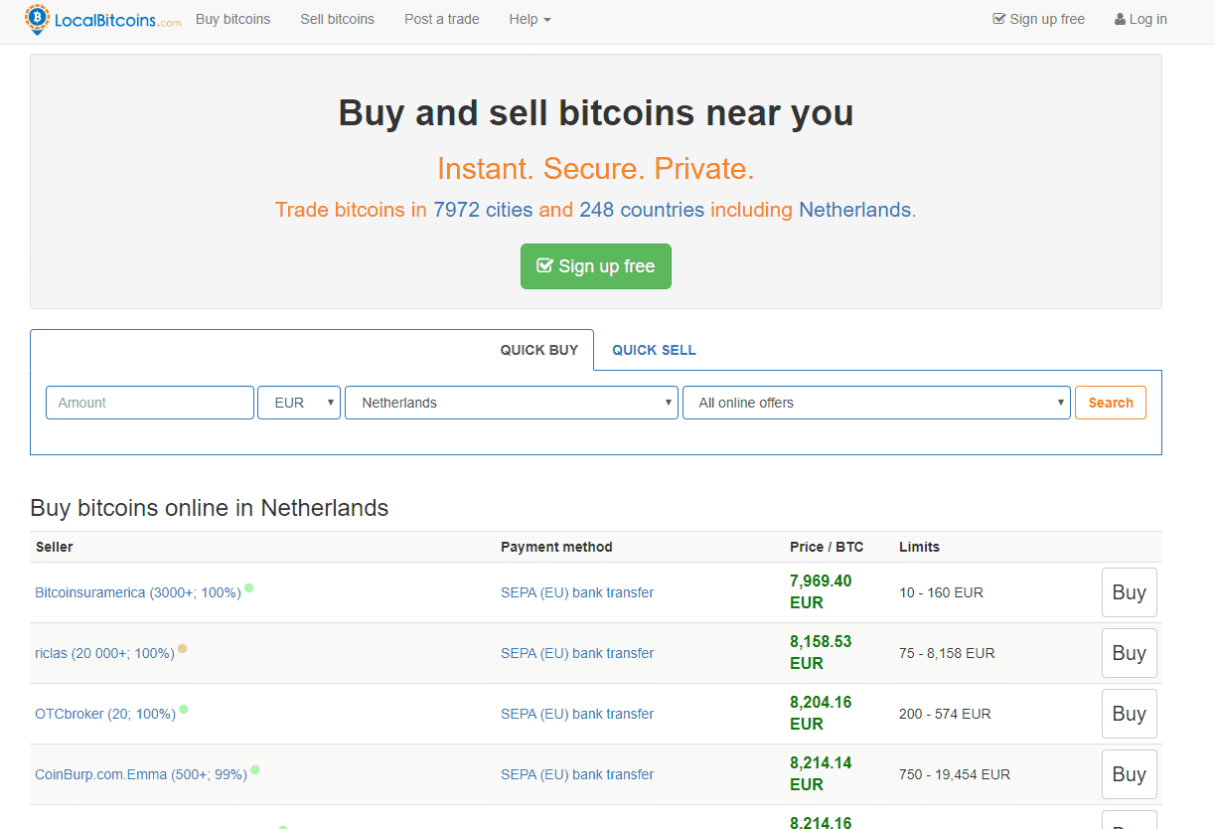Click the 8,204.16 EUR price

tap(821, 713)
